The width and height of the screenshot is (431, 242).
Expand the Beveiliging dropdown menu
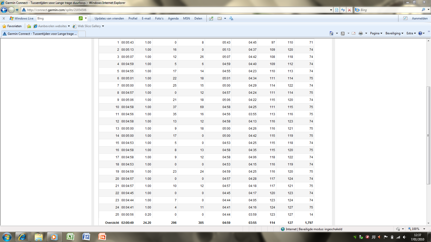coord(394,33)
